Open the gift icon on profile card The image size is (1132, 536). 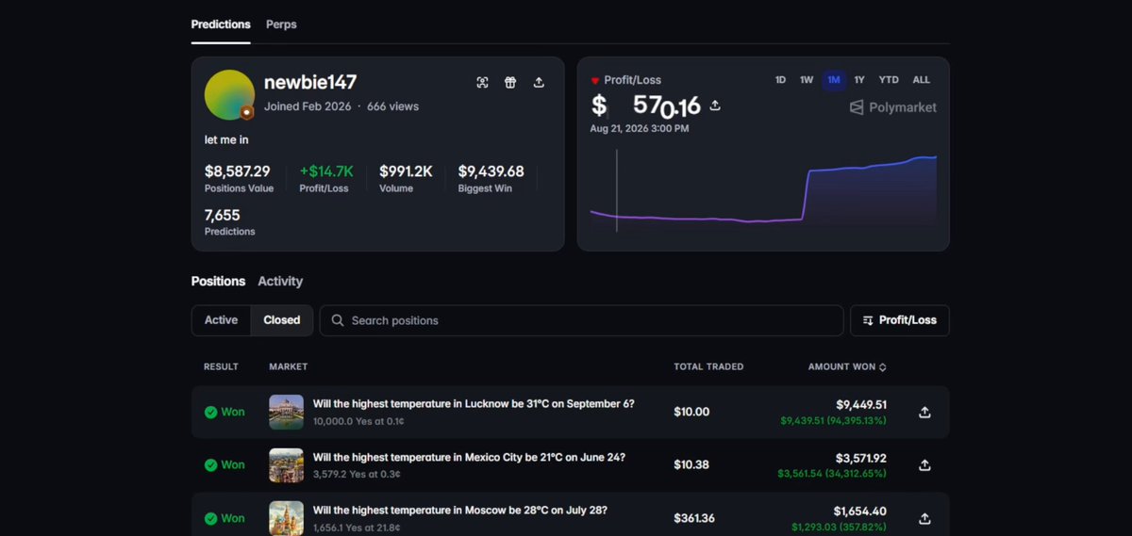510,83
